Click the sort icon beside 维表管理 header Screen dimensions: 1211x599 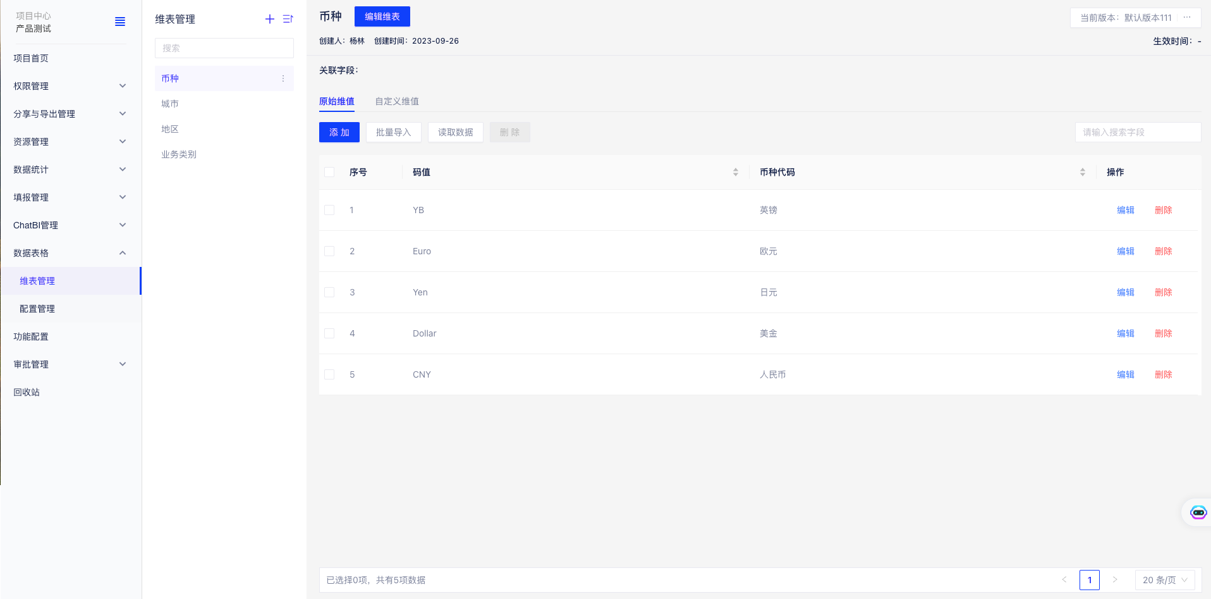point(288,19)
